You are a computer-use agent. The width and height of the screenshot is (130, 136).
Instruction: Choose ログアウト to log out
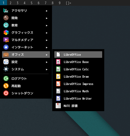pyautogui.click(x=26, y=78)
